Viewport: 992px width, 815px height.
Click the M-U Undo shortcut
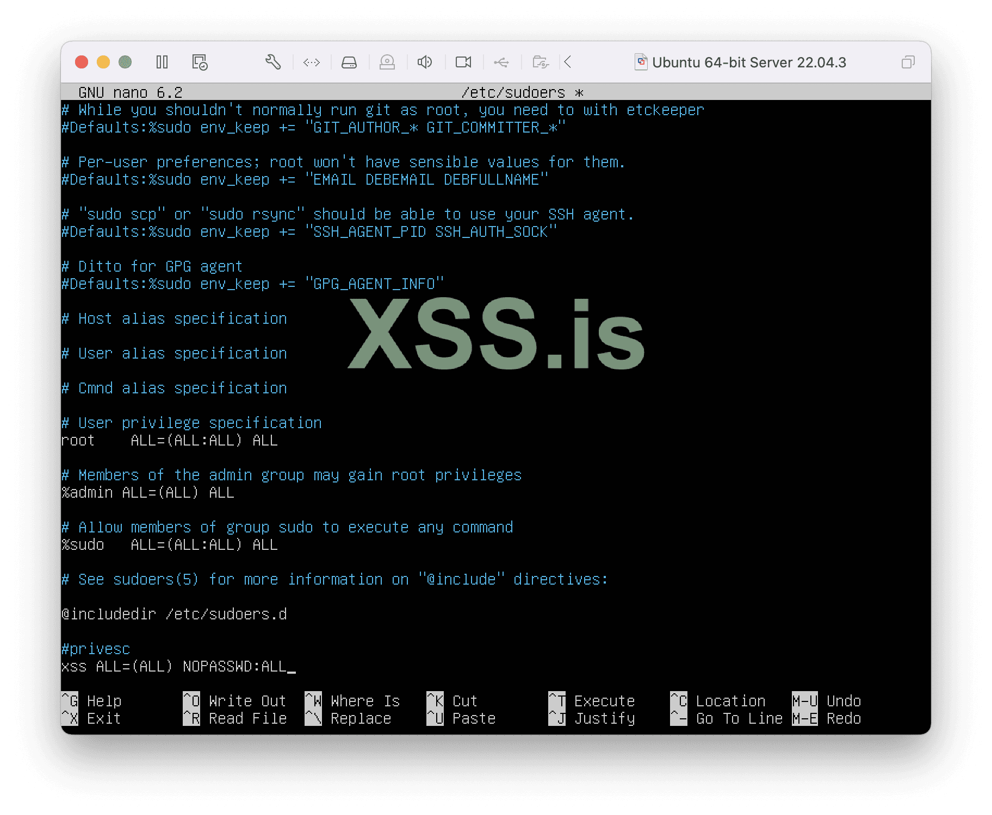(827, 701)
